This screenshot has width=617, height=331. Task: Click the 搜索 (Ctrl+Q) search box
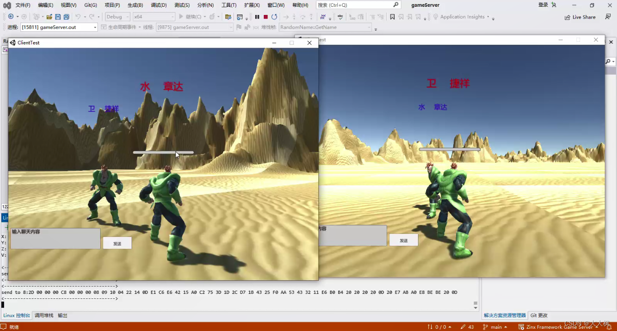359,5
